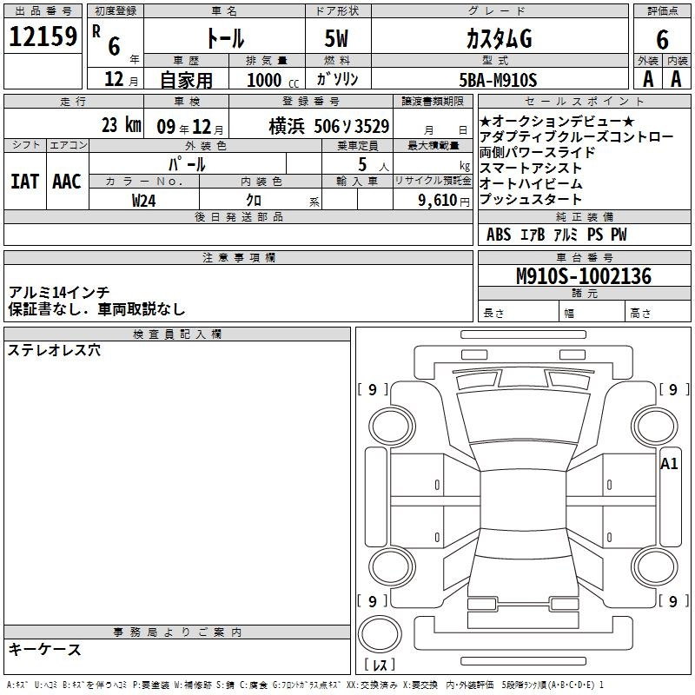Click the カスタムG grade name
695x695 pixels.
click(x=498, y=39)
